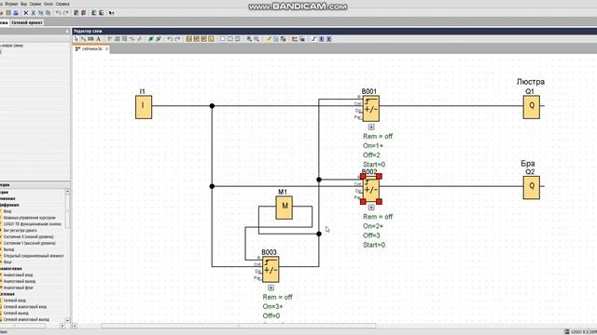Select Клавиша управления курсором item
Image resolution: width=597 pixels, height=335 pixels.
coord(29,218)
